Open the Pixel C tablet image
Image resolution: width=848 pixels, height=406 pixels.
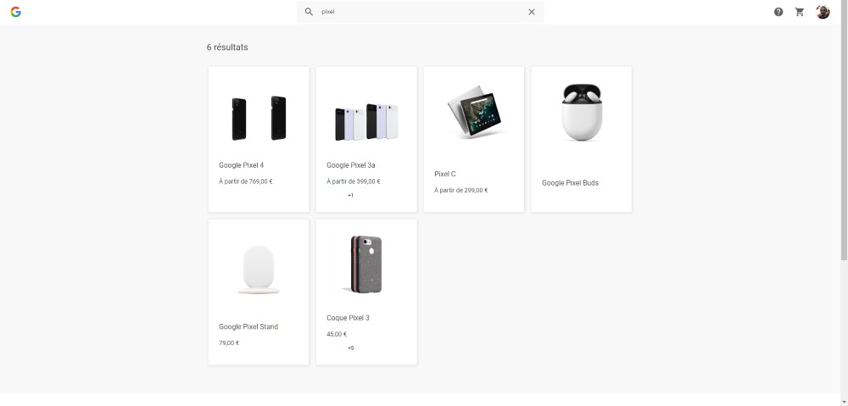click(x=474, y=112)
